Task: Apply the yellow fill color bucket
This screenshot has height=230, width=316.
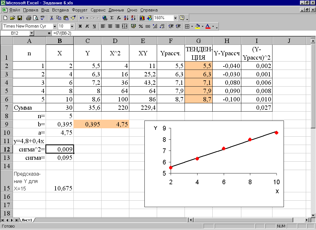Action: (x=197, y=26)
